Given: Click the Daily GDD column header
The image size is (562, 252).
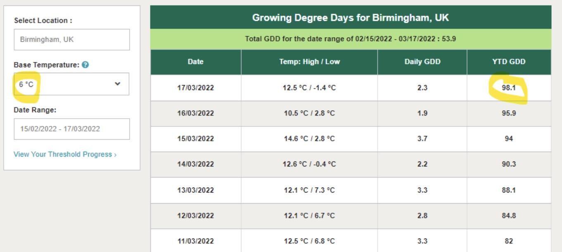Looking at the screenshot, I should pyautogui.click(x=422, y=62).
